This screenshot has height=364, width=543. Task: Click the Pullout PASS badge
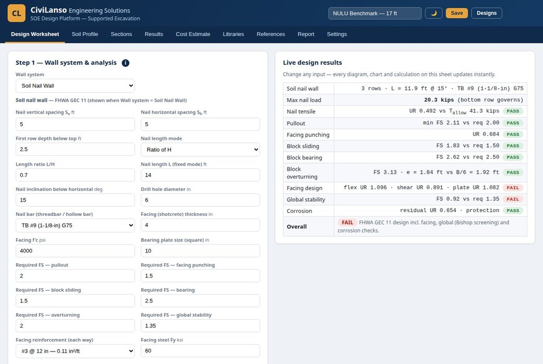coord(513,123)
